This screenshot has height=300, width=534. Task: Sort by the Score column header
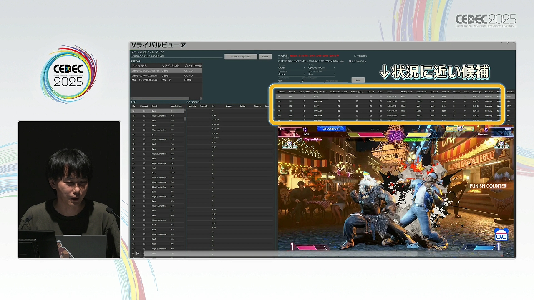389,92
